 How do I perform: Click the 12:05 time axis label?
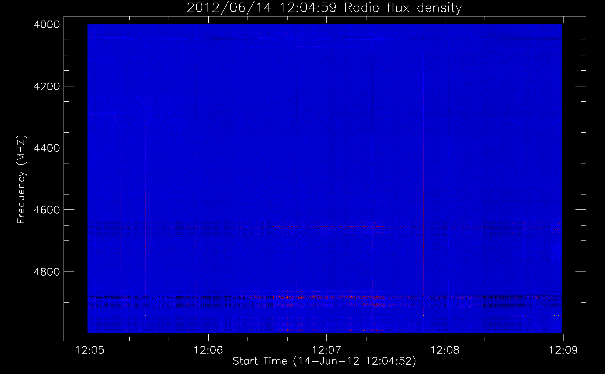point(90,350)
